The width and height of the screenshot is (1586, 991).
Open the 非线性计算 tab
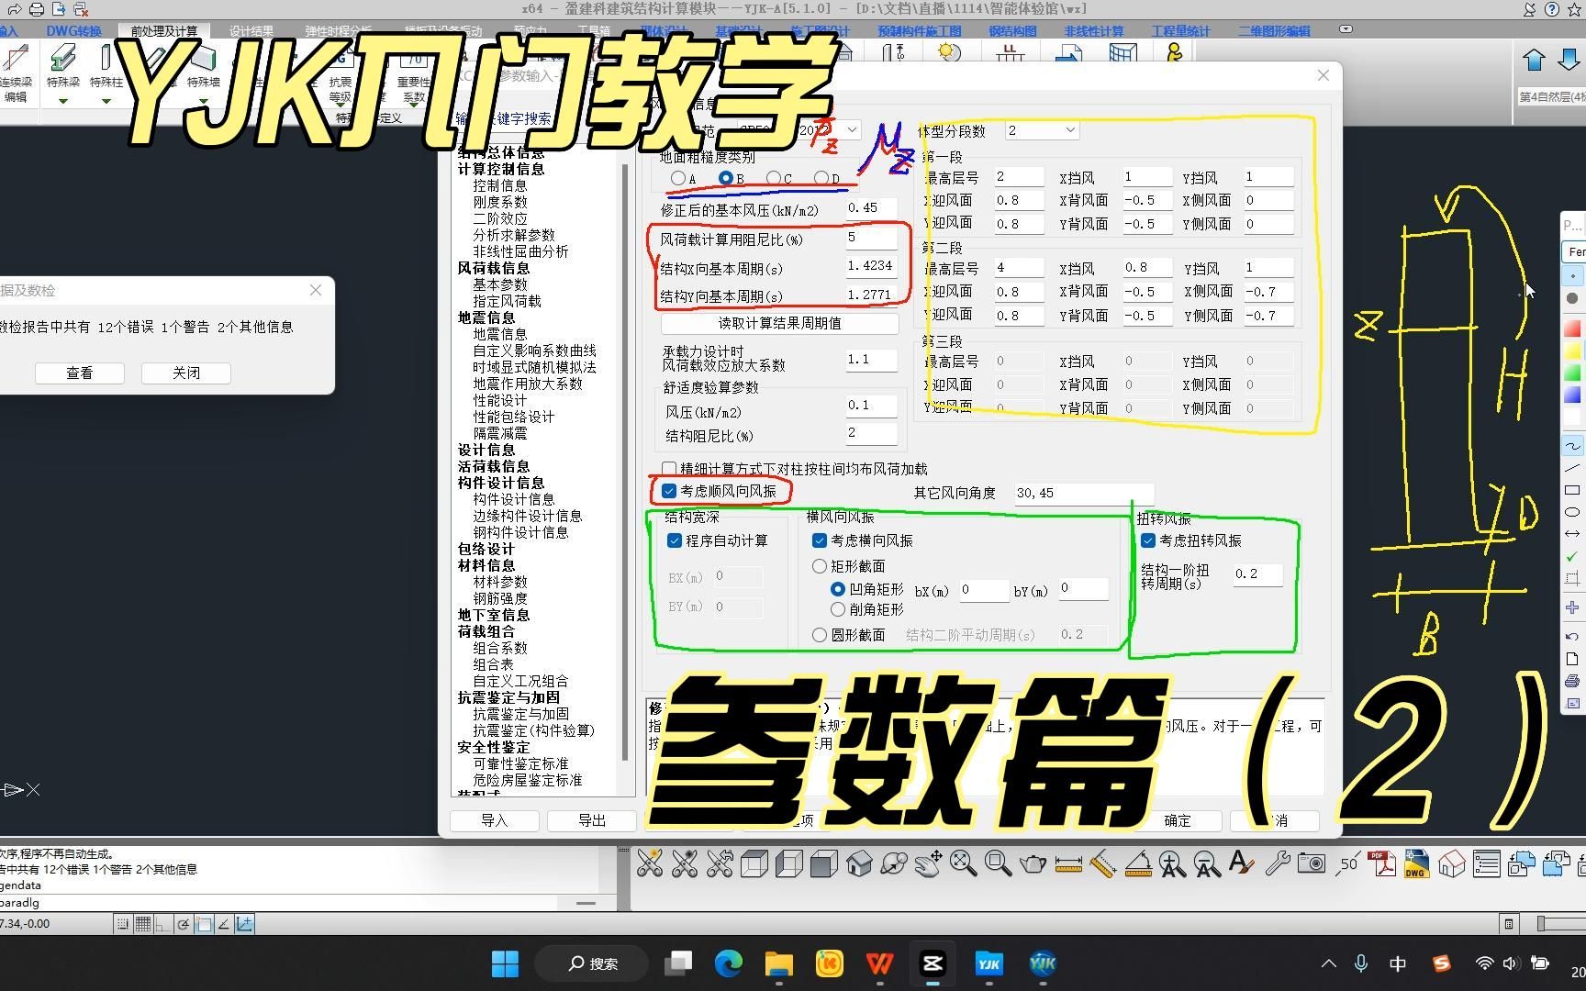(1094, 31)
